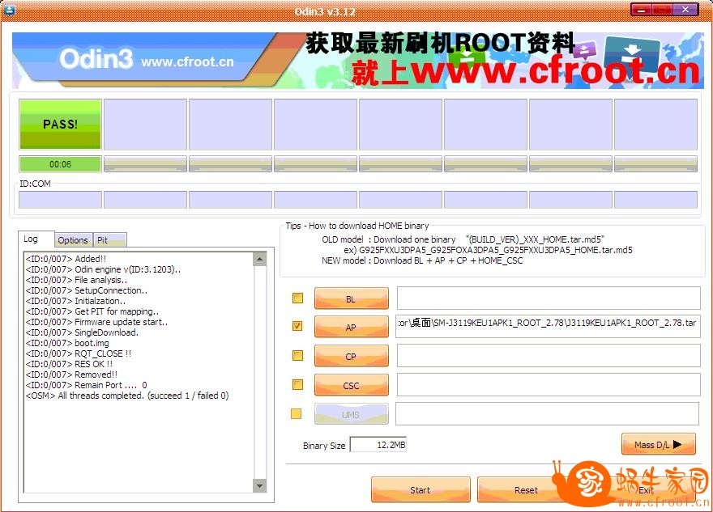The image size is (713, 512).
Task: Toggle the UMS checkbox
Action: (296, 413)
